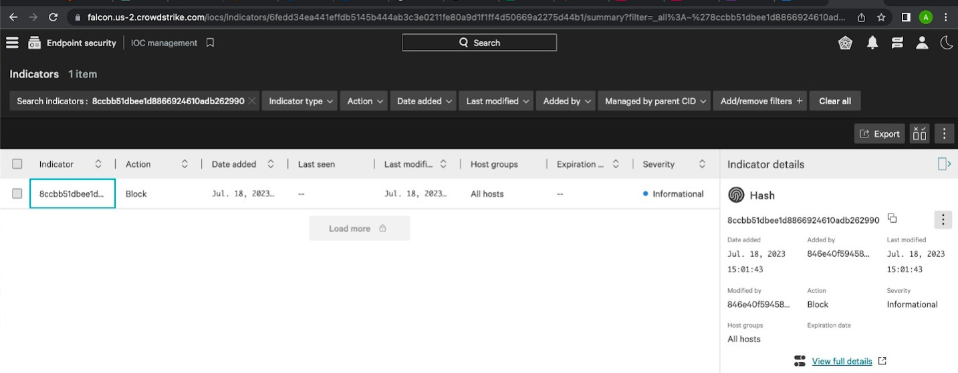Open the Action filter dropdown
The width and height of the screenshot is (958, 373).
pyautogui.click(x=365, y=101)
